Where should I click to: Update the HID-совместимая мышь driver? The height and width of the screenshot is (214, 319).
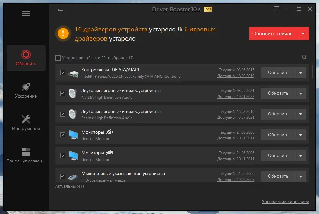tap(278, 176)
